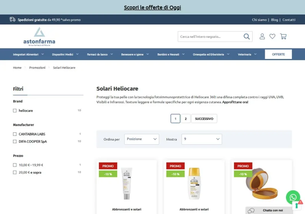Viewport: 305px width, 214px height.
Task: Click Abbronzanti e solari under the tube product
Action: tap(126, 209)
